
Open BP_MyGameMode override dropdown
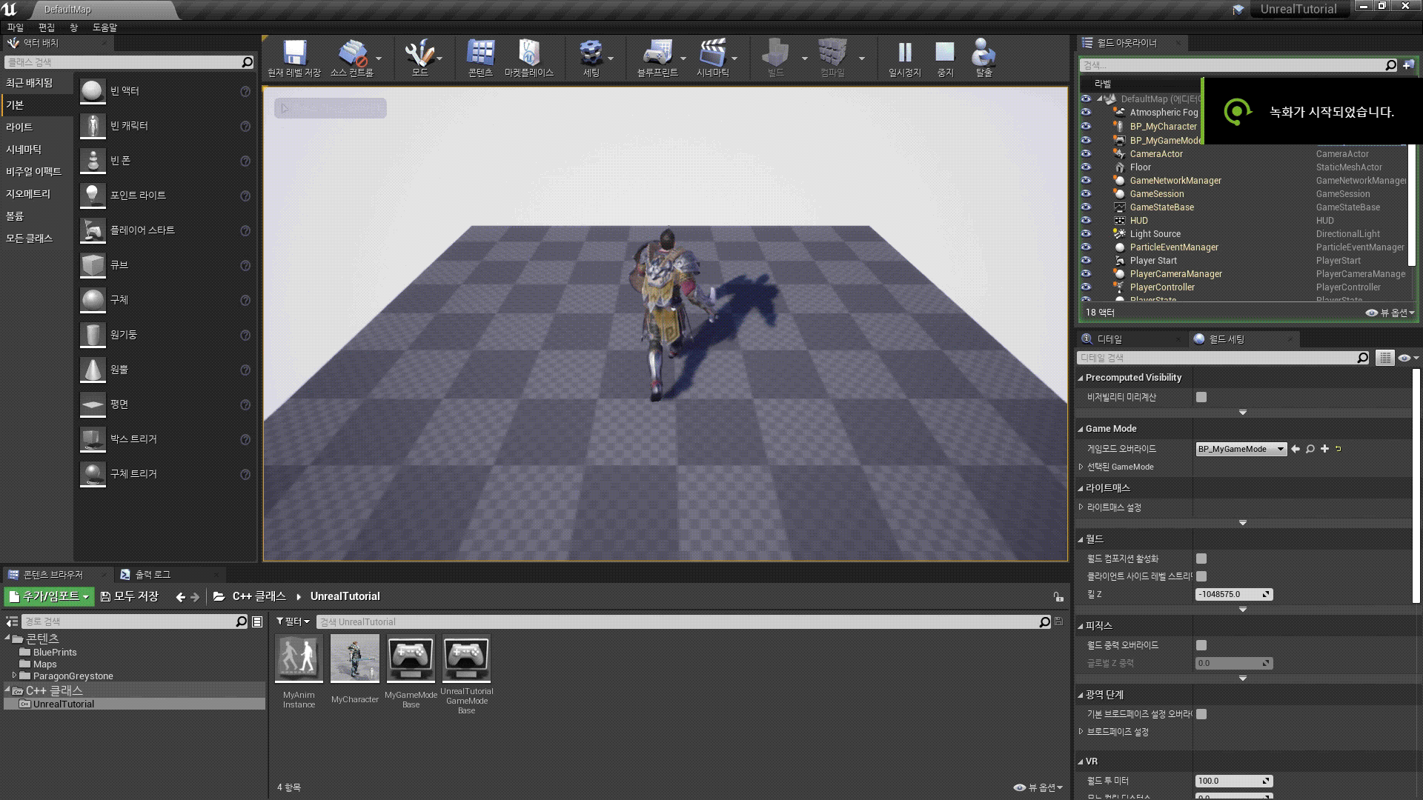click(1241, 449)
